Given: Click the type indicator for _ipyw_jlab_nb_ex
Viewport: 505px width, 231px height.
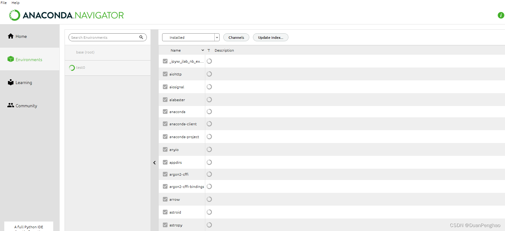Looking at the screenshot, I should tap(209, 61).
